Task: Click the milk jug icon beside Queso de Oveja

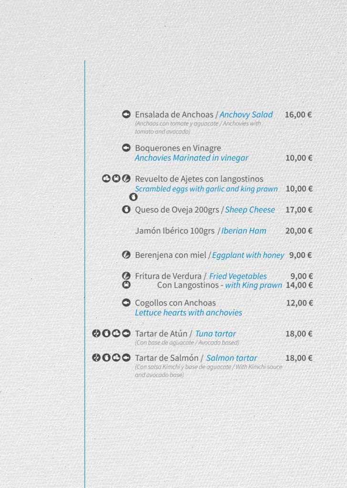Action: [x=126, y=209]
